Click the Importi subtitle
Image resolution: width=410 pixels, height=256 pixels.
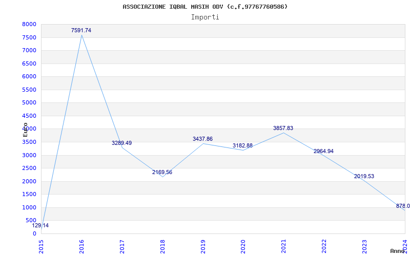(x=205, y=17)
